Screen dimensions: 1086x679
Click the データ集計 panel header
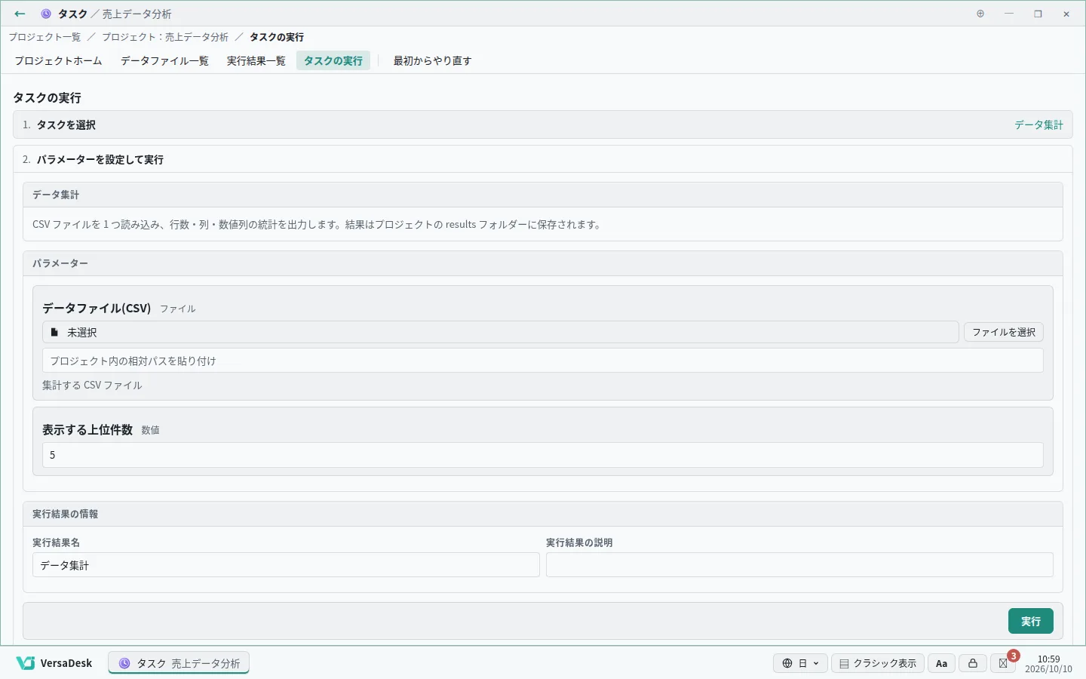coord(543,195)
